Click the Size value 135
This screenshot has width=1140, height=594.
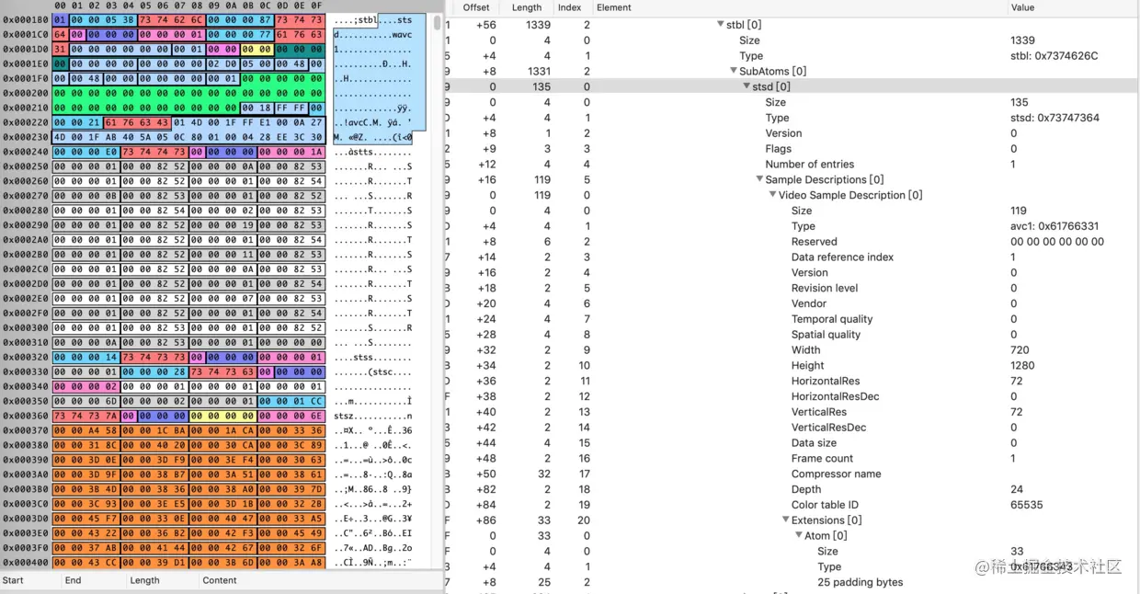[x=1019, y=102]
